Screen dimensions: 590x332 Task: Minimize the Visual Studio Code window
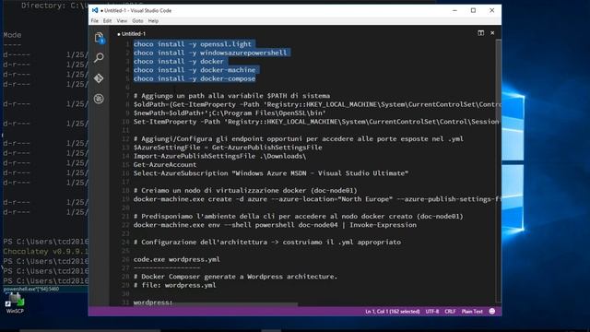(454, 10)
